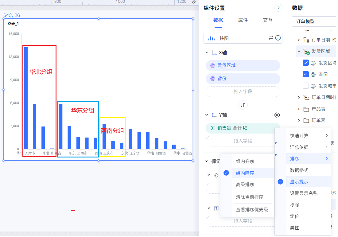The height and width of the screenshot is (237, 338).
Task: Collapse the X轴 section
Action: [207, 52]
